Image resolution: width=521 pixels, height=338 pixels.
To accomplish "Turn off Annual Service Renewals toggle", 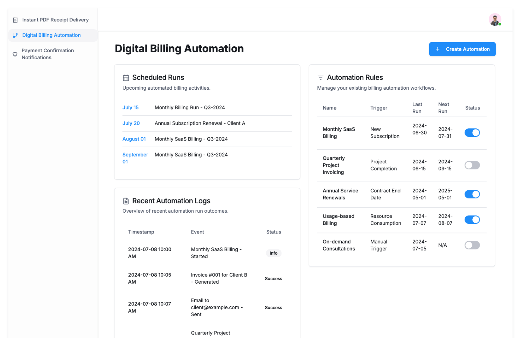I will coord(472,194).
